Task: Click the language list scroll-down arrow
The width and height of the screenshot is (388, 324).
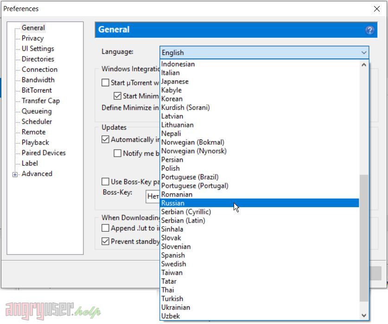Action: [x=364, y=316]
